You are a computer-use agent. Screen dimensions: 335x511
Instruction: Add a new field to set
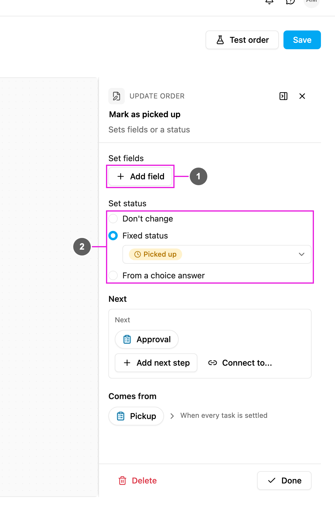(x=140, y=176)
